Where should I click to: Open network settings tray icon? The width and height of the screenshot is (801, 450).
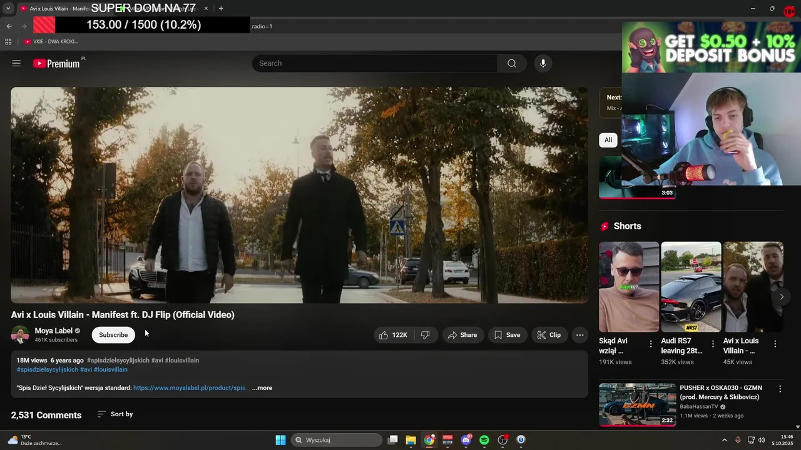[x=751, y=440]
